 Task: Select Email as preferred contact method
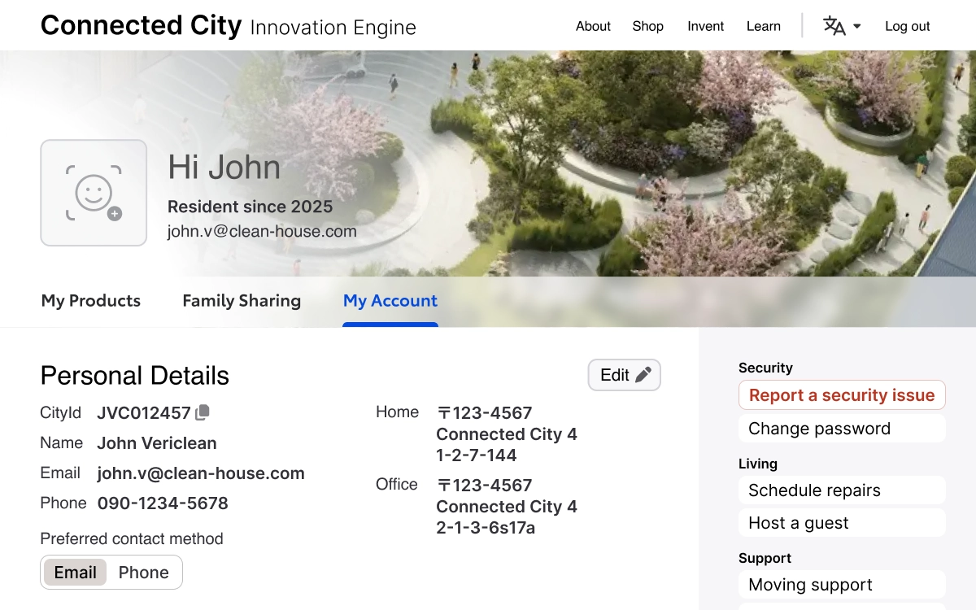pyautogui.click(x=75, y=573)
